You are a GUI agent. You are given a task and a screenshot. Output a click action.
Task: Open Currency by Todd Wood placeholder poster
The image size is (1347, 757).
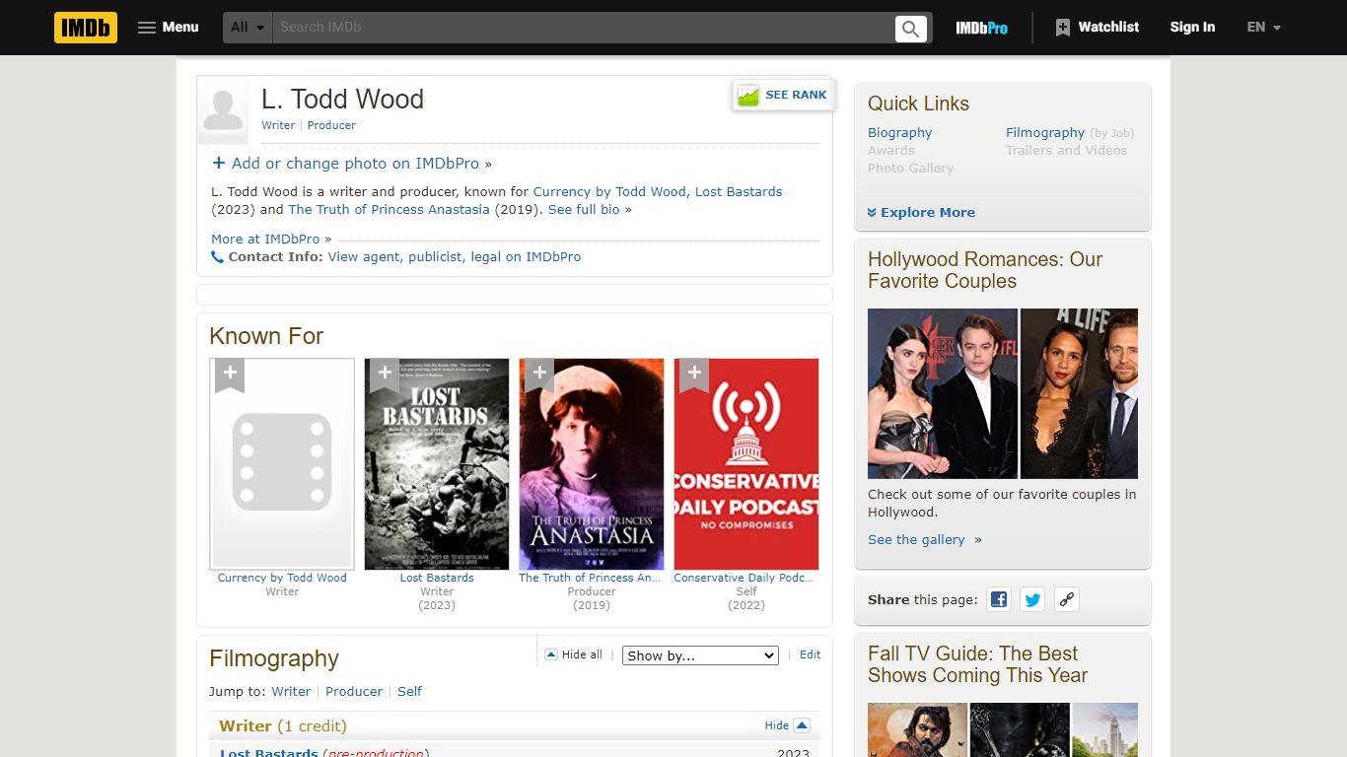[x=282, y=464]
